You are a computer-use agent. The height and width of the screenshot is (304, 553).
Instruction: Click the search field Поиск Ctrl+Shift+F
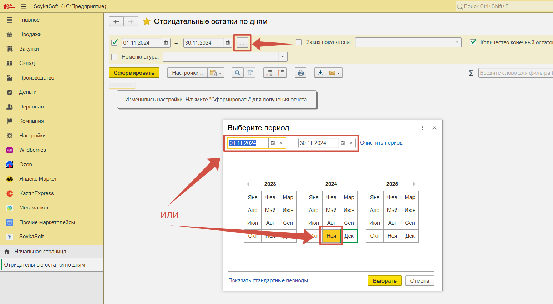pyautogui.click(x=504, y=6)
